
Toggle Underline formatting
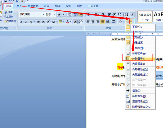point(31,22)
